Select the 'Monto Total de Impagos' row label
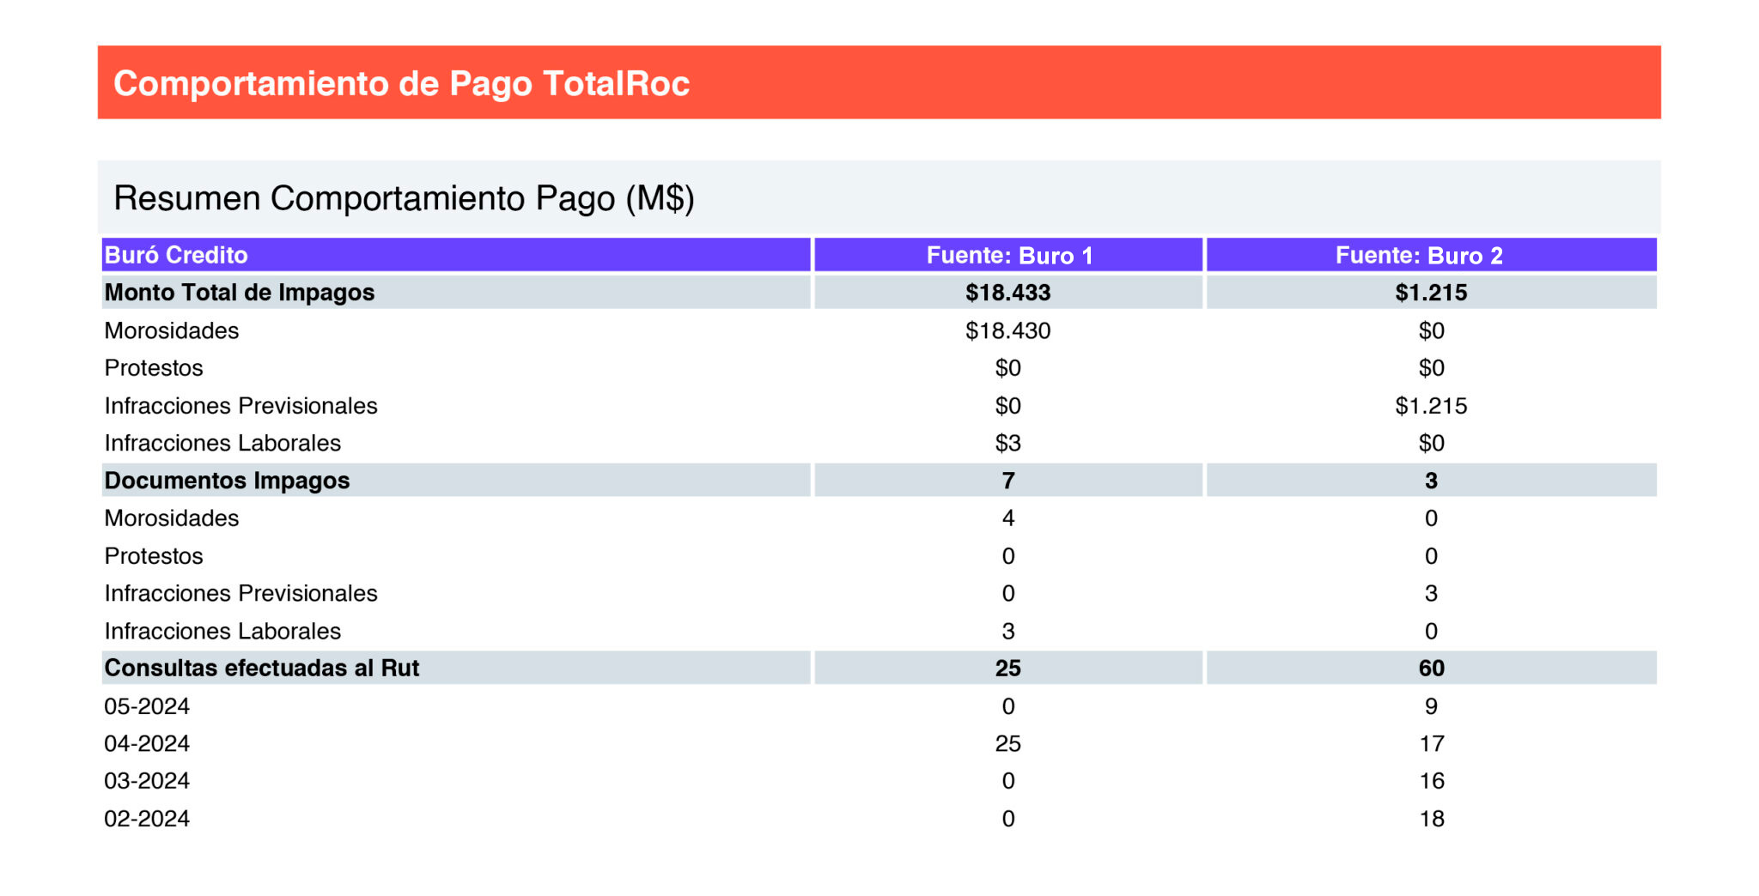This screenshot has height=896, width=1759. point(240,293)
